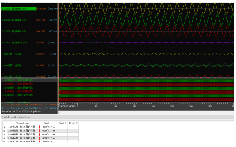236x147 pixels.
Task: Click the red up-arrow icon in event row 3
Action: pos(40,134)
